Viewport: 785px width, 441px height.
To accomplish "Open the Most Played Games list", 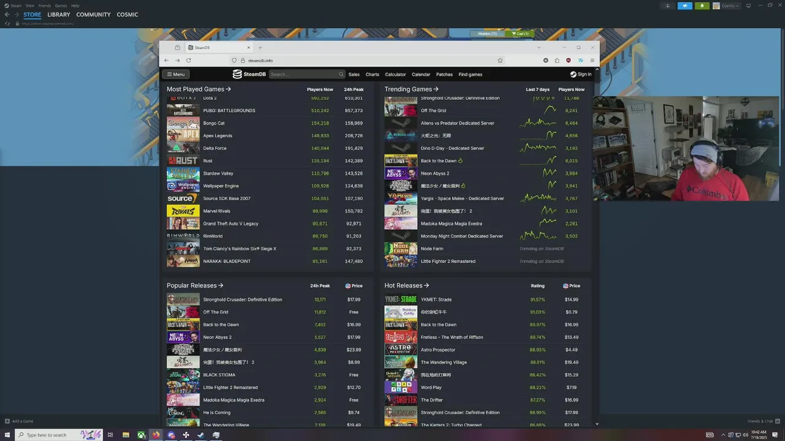I will click(199, 89).
